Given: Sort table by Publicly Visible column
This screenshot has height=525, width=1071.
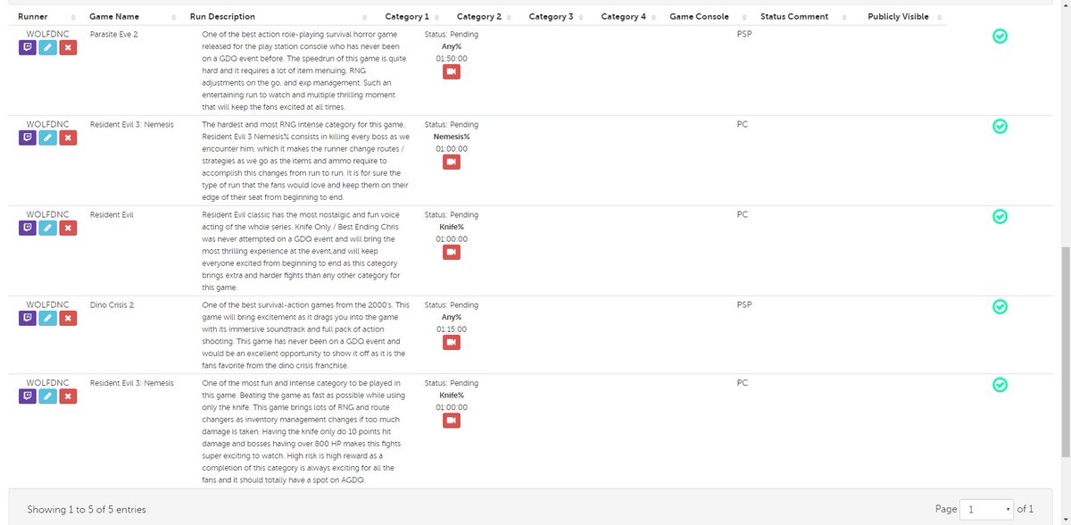Looking at the screenshot, I should (904, 17).
